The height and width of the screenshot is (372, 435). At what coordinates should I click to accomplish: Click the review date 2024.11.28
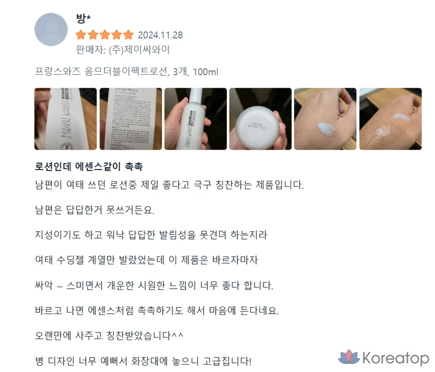pos(160,35)
